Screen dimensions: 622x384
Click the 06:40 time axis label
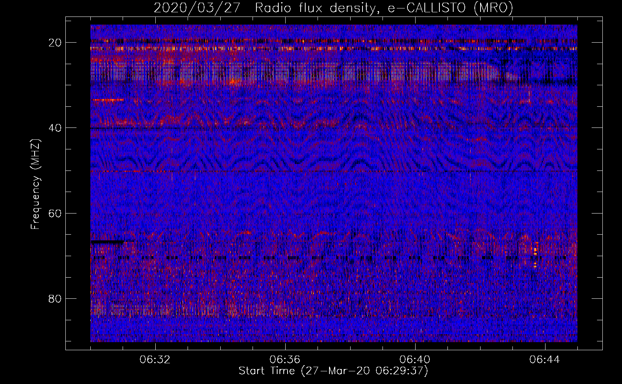click(415, 360)
